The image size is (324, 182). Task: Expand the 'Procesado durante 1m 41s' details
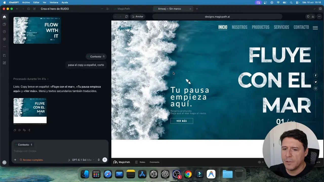click(31, 79)
